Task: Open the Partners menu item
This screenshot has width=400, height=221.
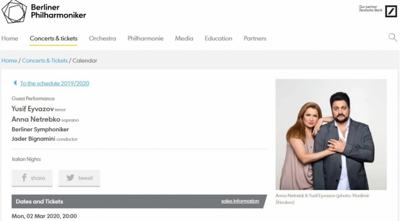Action: coord(255,38)
